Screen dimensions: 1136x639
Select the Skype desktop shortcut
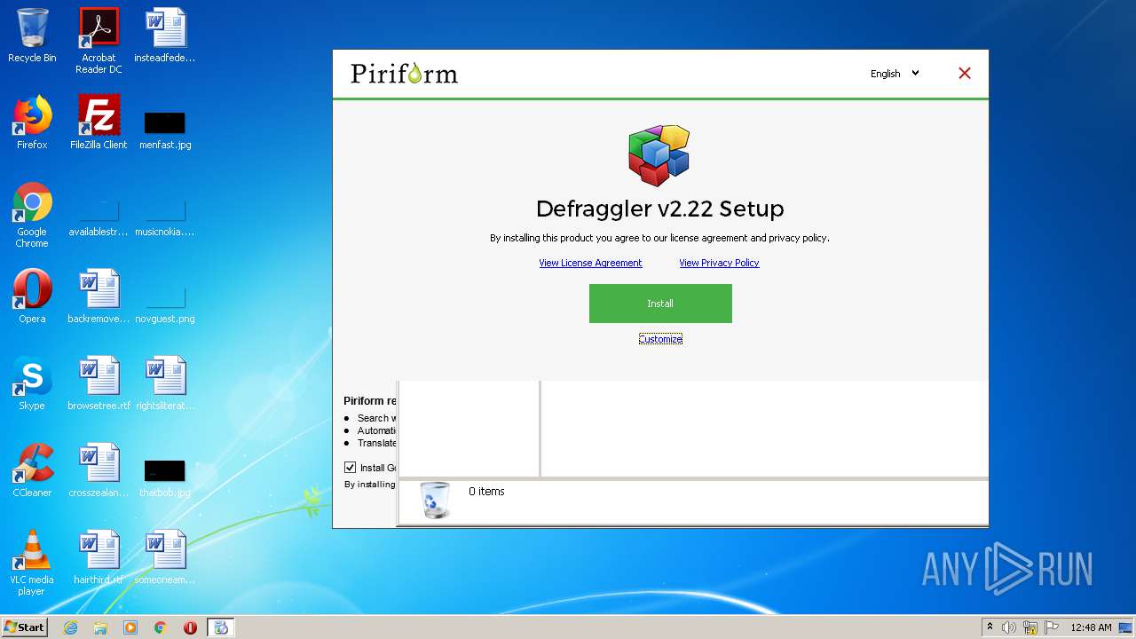pyautogui.click(x=32, y=383)
